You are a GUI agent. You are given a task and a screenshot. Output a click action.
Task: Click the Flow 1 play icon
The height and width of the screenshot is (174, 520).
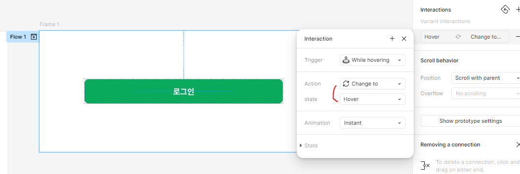(x=33, y=37)
